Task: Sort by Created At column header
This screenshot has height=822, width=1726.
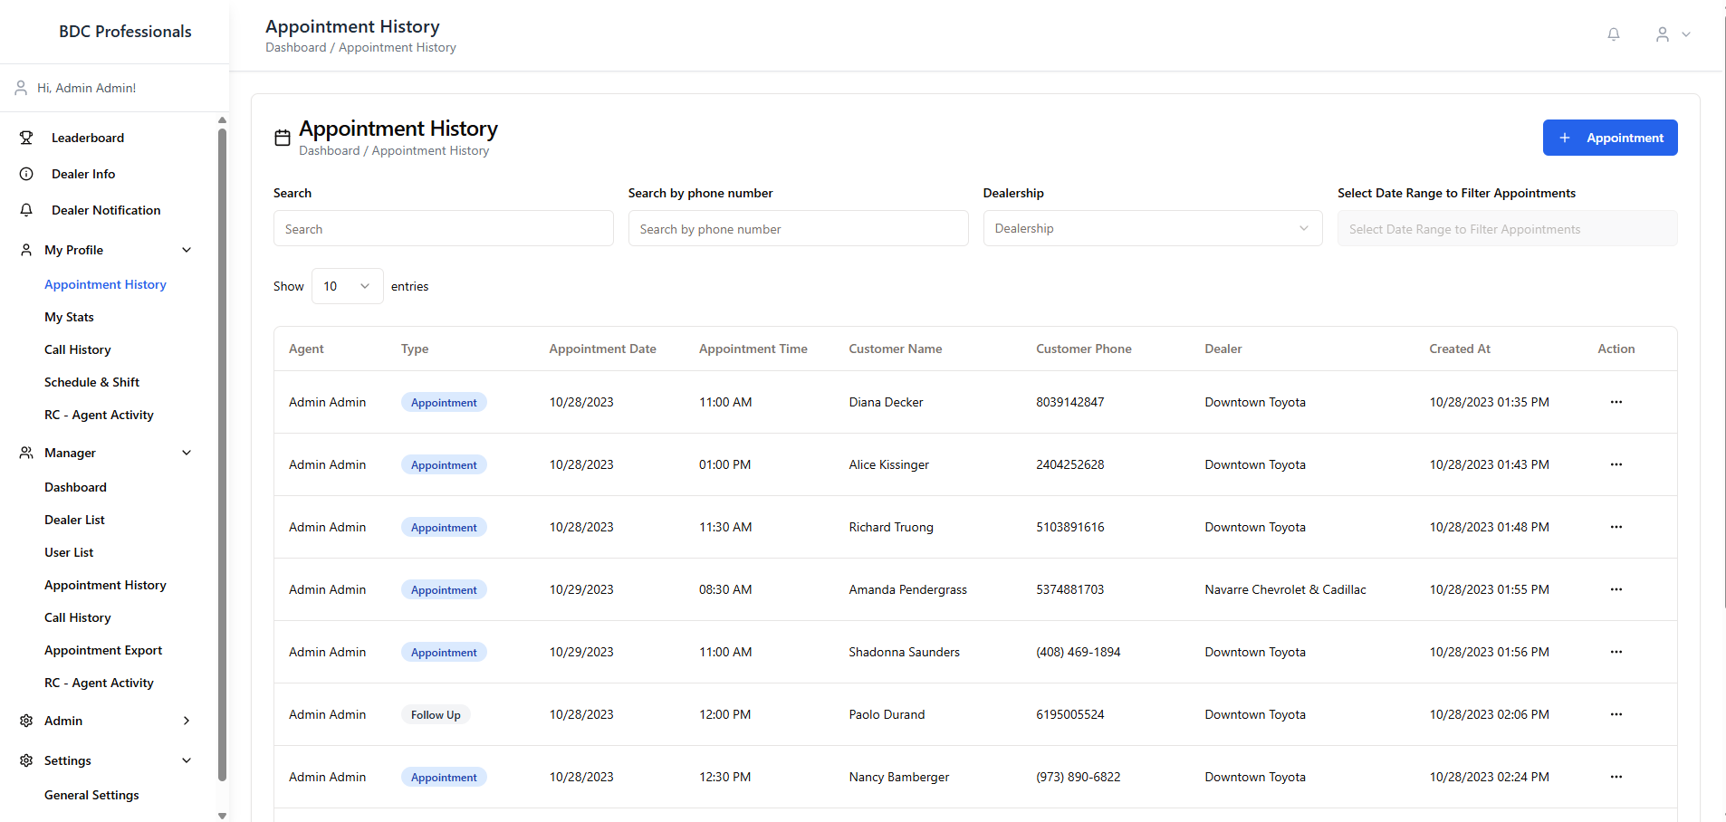Action: 1459,349
